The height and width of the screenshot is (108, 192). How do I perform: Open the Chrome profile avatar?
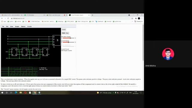(139, 18)
